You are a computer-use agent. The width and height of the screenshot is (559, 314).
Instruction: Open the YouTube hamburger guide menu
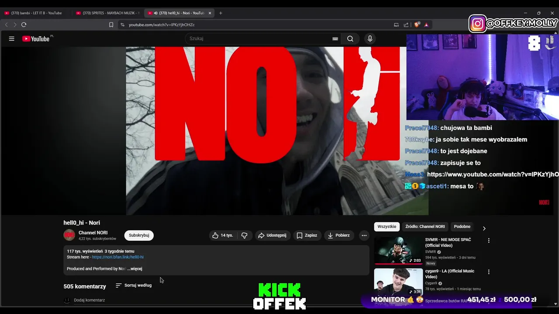click(x=12, y=39)
